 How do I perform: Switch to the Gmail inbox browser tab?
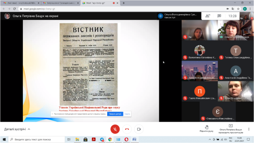(x=21, y=3)
